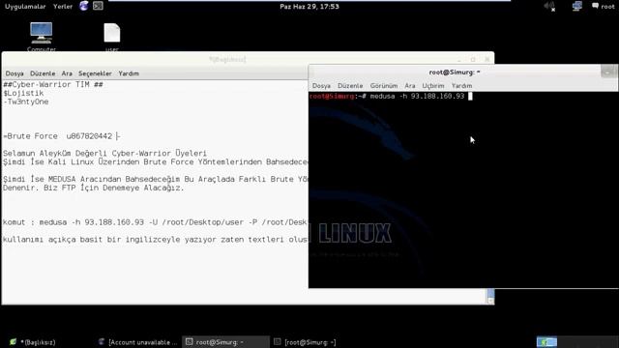
Task: Open Uçbirim menu in terminal window
Action: click(x=433, y=86)
